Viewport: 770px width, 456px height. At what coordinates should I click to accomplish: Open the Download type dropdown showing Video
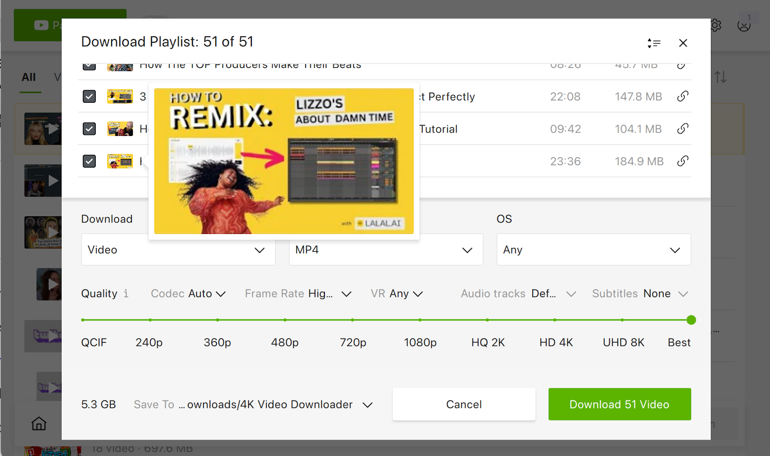pyautogui.click(x=178, y=249)
